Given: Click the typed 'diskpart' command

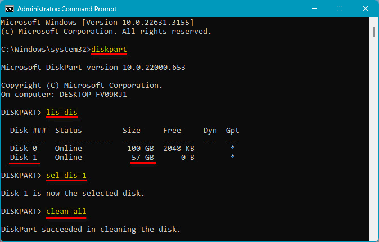Looking at the screenshot, I should 109,49.
